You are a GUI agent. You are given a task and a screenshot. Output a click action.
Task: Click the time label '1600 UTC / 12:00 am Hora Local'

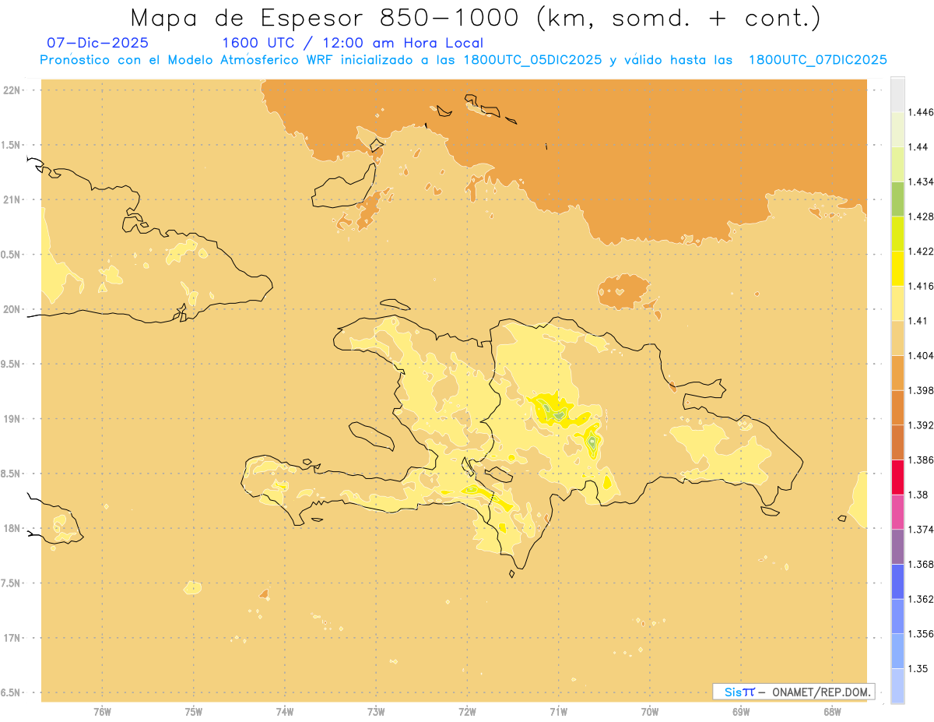point(353,43)
